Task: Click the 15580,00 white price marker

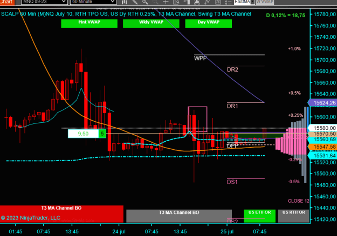Action: pyautogui.click(x=323, y=128)
